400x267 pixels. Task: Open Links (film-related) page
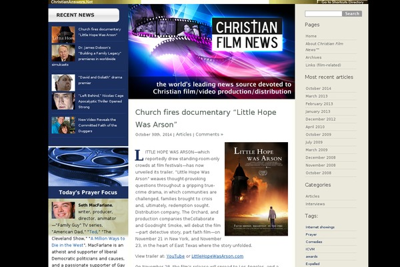[x=323, y=65]
